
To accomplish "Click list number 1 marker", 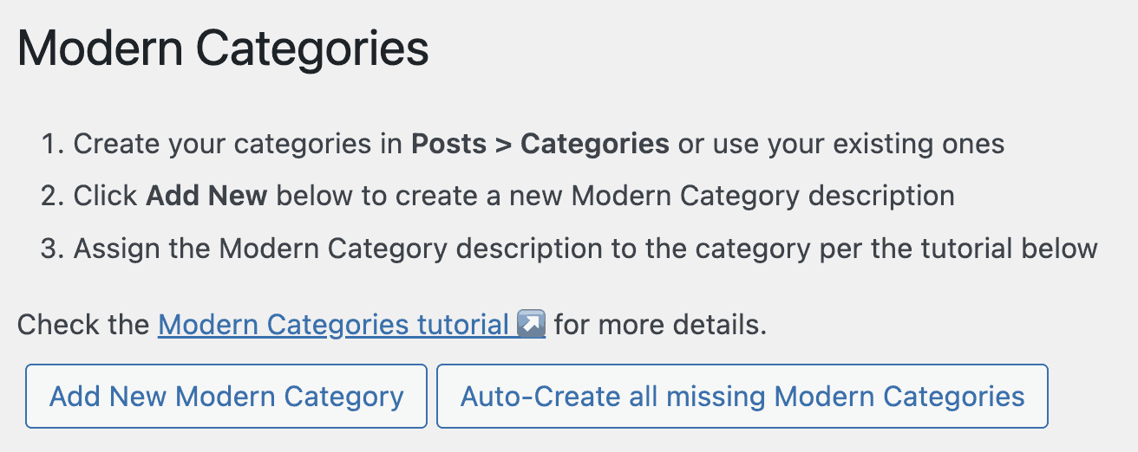I will tap(52, 144).
